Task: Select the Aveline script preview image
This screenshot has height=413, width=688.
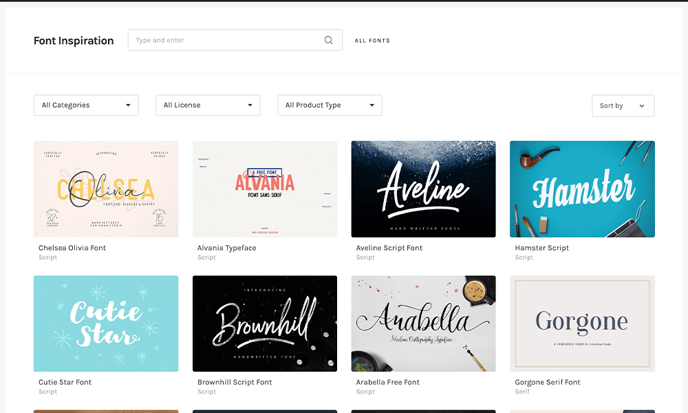Action: pos(423,189)
